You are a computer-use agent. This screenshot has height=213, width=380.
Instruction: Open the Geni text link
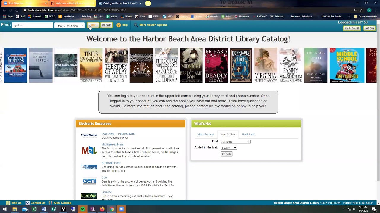(x=104, y=177)
